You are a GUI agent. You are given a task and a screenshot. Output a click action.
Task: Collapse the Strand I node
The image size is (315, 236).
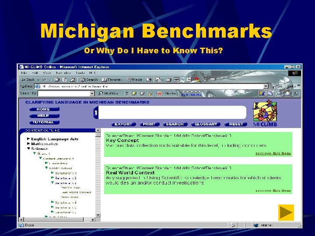click(x=35, y=153)
